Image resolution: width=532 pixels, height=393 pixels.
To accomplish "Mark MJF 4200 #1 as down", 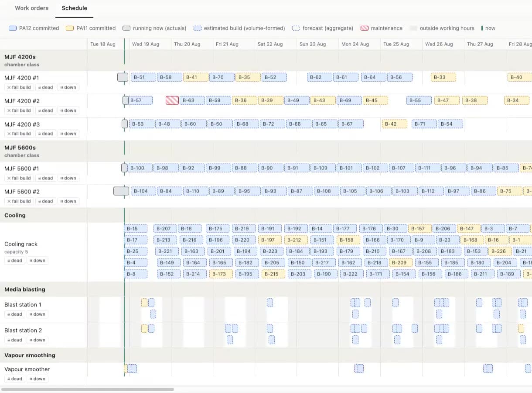I will 68,87.
